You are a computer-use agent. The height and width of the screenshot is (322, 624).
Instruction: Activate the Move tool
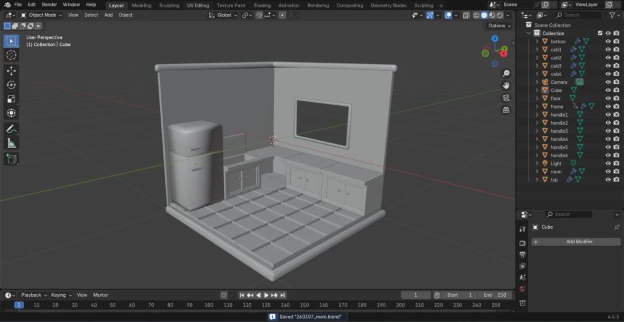(x=11, y=71)
